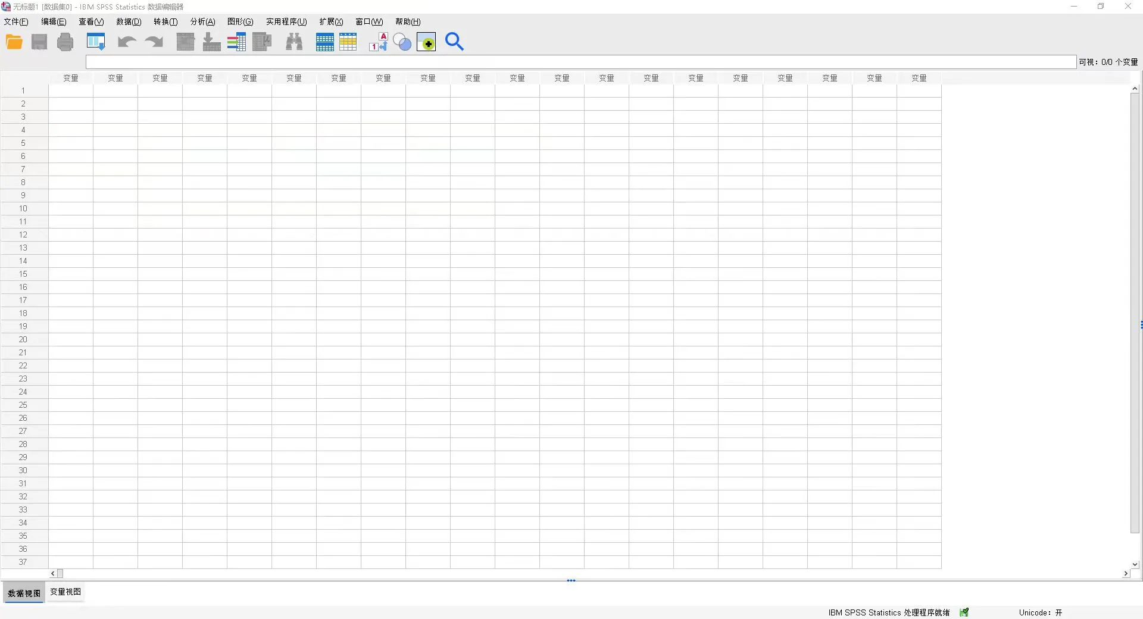Select row header 20
The image size is (1143, 619).
pyautogui.click(x=24, y=339)
